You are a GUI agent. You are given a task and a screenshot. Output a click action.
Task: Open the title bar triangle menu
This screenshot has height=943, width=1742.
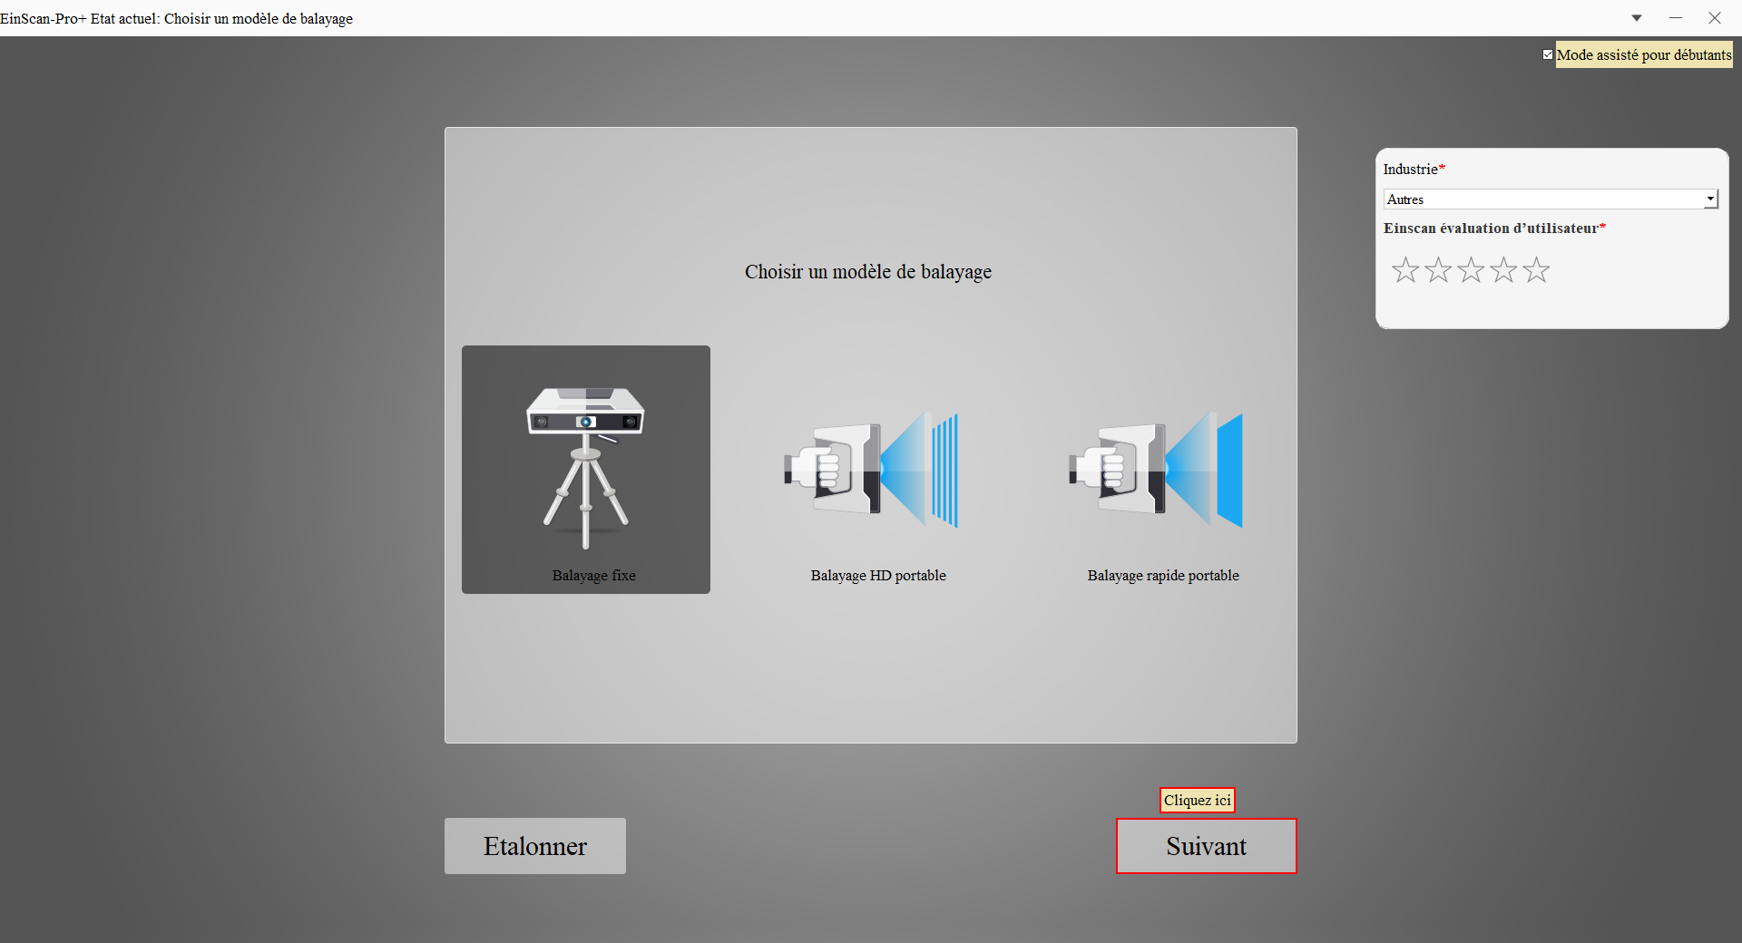pos(1637,18)
